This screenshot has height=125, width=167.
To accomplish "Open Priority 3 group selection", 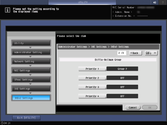I will (92, 87).
